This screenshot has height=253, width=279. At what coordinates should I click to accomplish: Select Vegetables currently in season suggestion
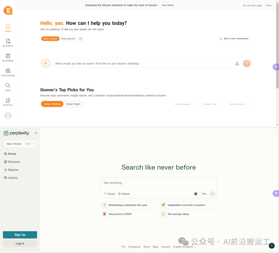188,205
